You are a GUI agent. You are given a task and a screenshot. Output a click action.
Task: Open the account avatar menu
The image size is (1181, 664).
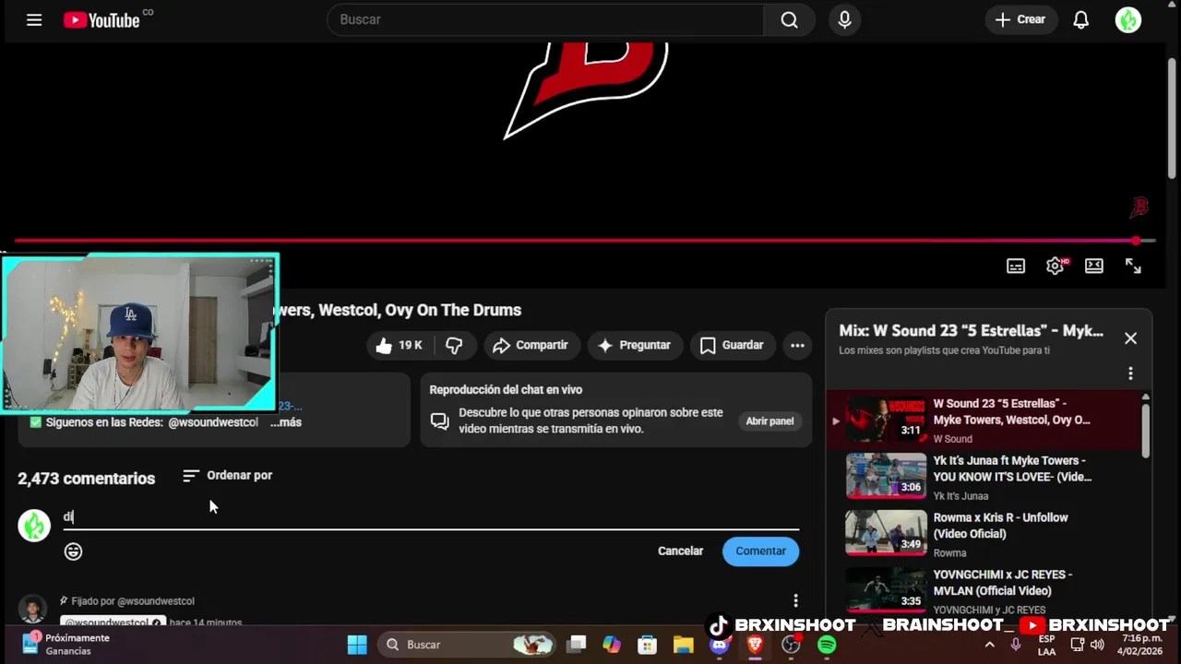click(x=1128, y=19)
